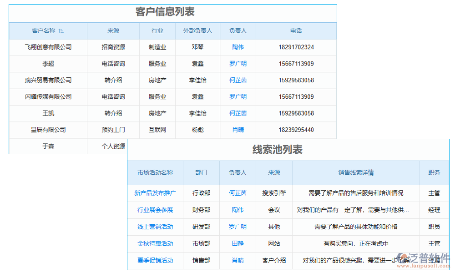This screenshot has height=273, width=455.
Task: Click the 客户信息列表 title bar
Action: [165, 13]
